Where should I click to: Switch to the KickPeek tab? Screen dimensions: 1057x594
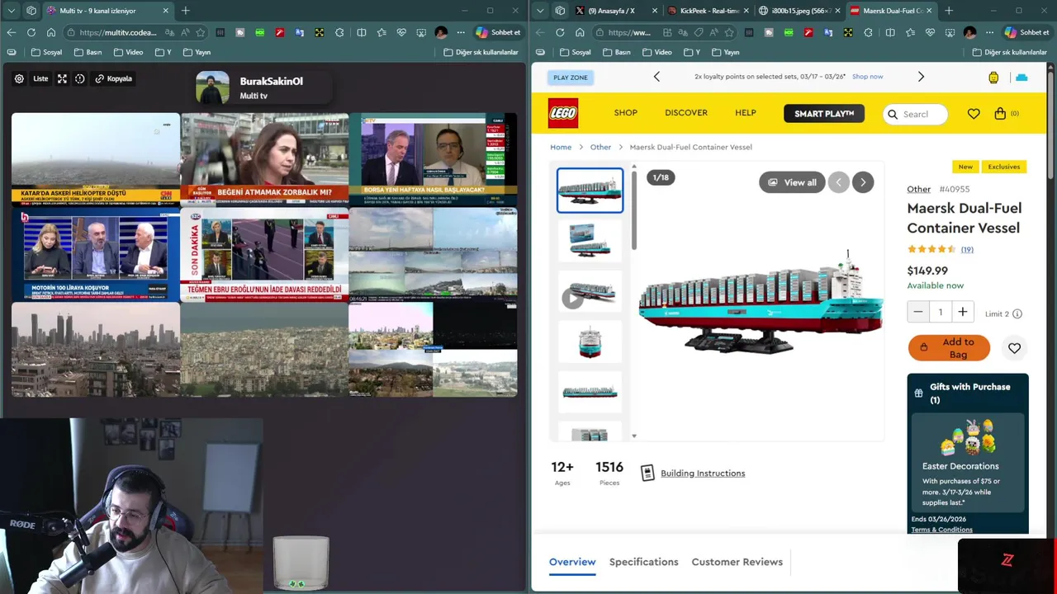point(708,11)
